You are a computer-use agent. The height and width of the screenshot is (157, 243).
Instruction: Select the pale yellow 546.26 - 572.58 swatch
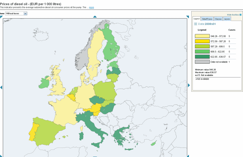[x=202, y=36]
